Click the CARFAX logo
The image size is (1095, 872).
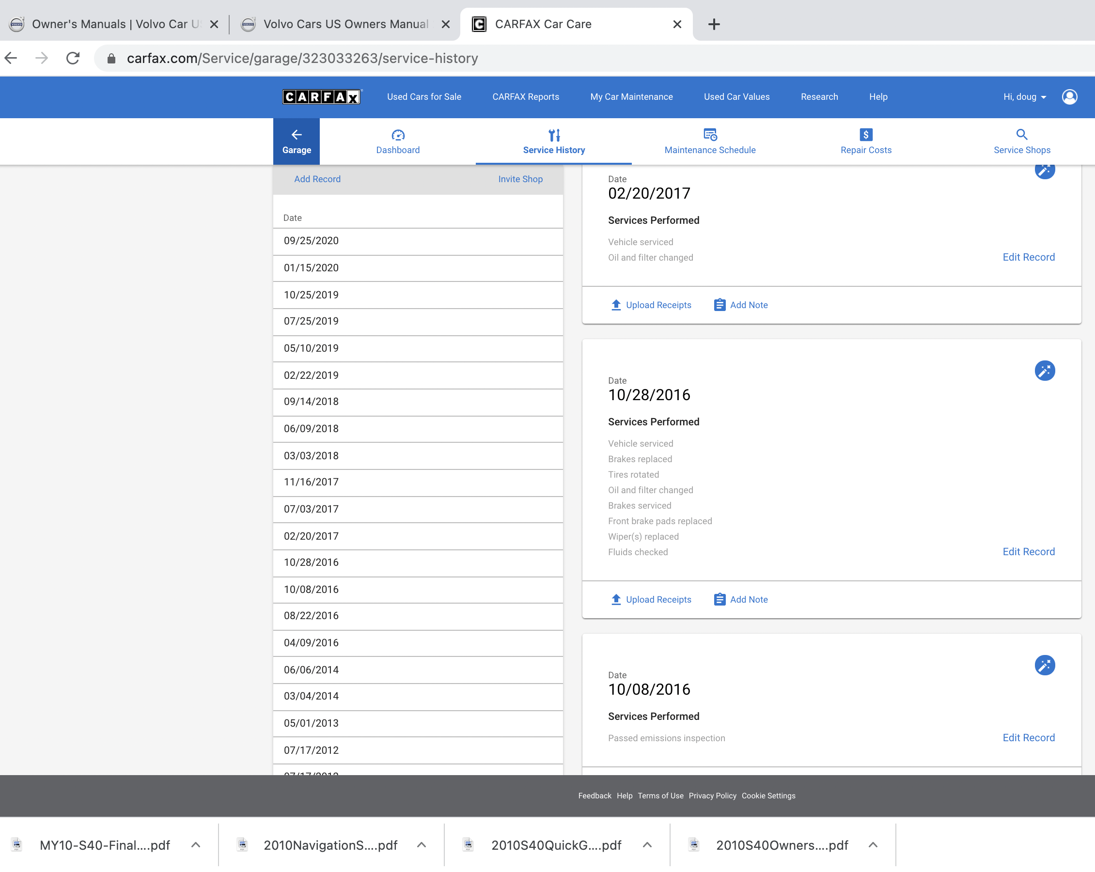click(322, 96)
